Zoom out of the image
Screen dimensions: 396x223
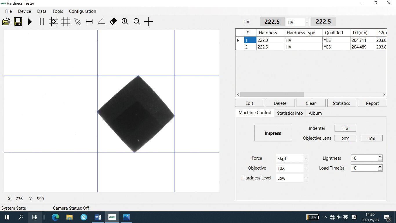point(137,21)
